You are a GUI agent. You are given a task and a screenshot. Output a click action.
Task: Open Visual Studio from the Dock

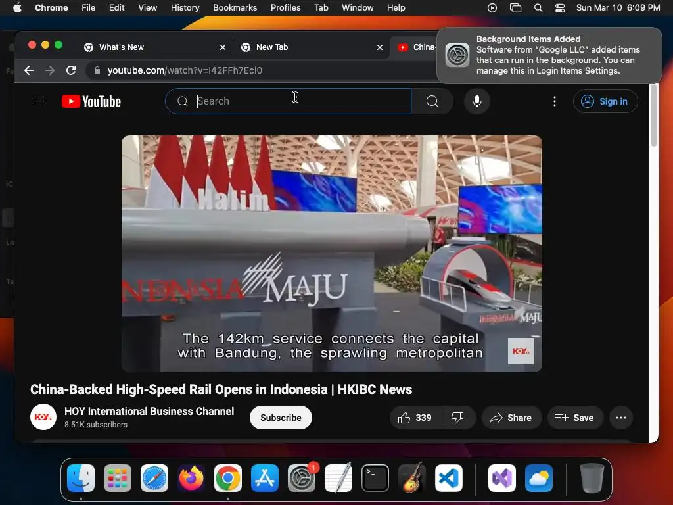tap(501, 478)
